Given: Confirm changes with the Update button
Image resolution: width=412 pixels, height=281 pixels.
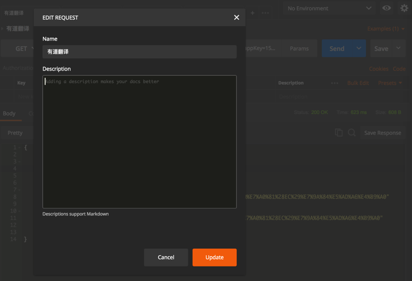Looking at the screenshot, I should coord(214,257).
